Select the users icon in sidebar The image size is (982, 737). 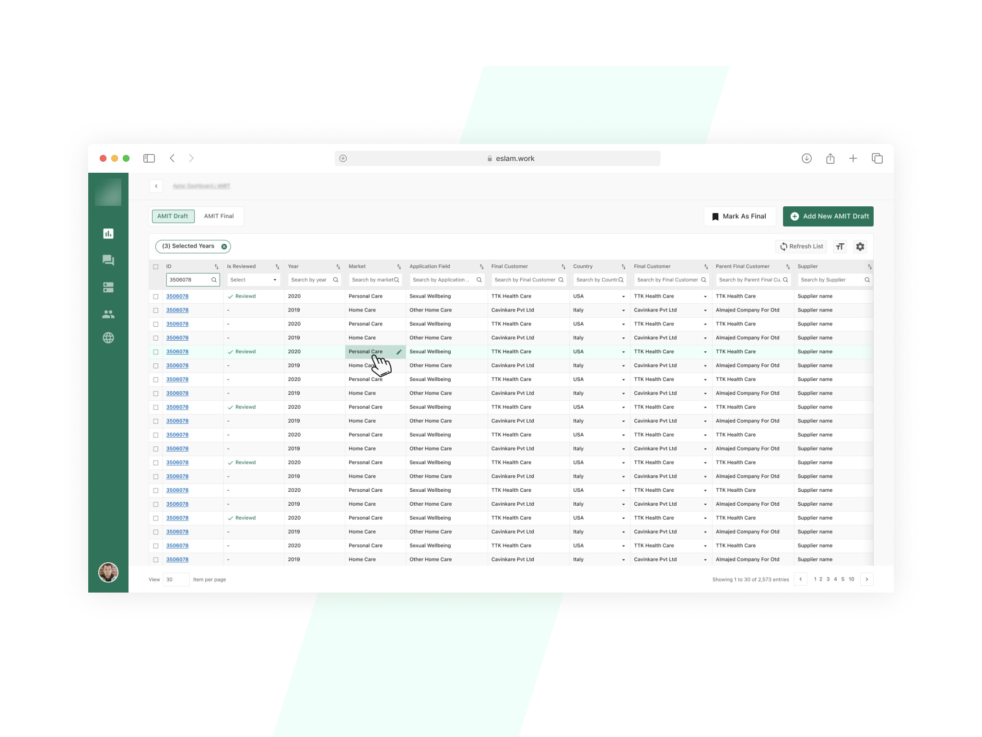[x=108, y=314]
